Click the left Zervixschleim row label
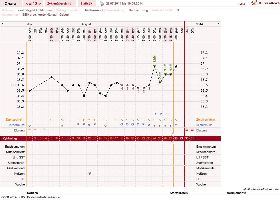The height and width of the screenshot is (204, 280). pyautogui.click(x=15, y=119)
